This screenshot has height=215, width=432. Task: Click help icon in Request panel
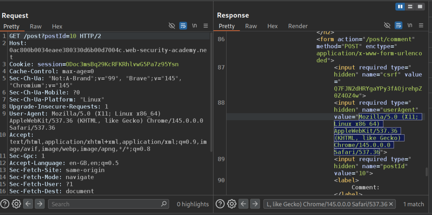pyautogui.click(x=5, y=204)
